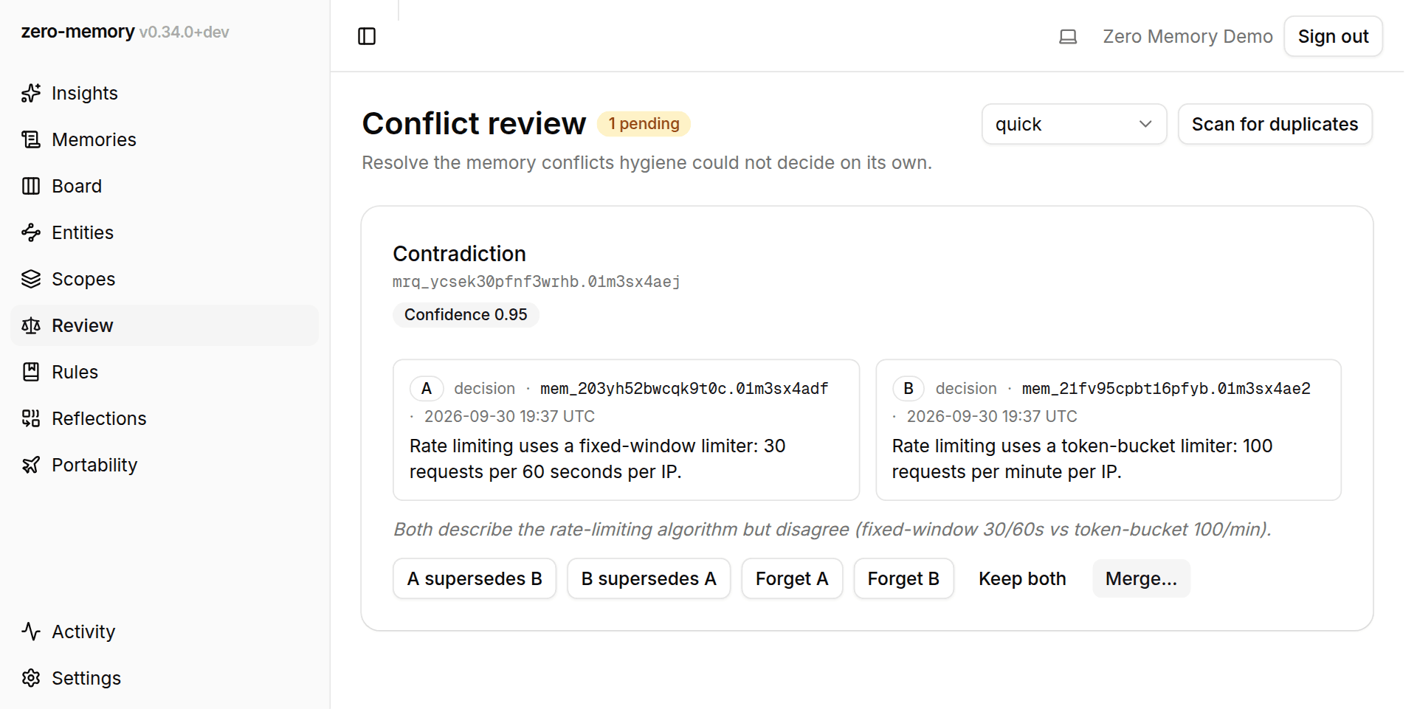Viewport: 1417px width, 709px height.
Task: Click the zero-memory app title
Action: [77, 32]
